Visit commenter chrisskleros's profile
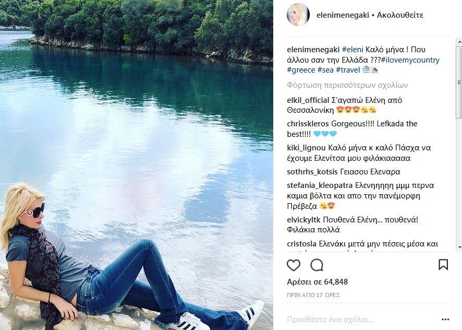Screen dimensions: 462x330 point(308,124)
